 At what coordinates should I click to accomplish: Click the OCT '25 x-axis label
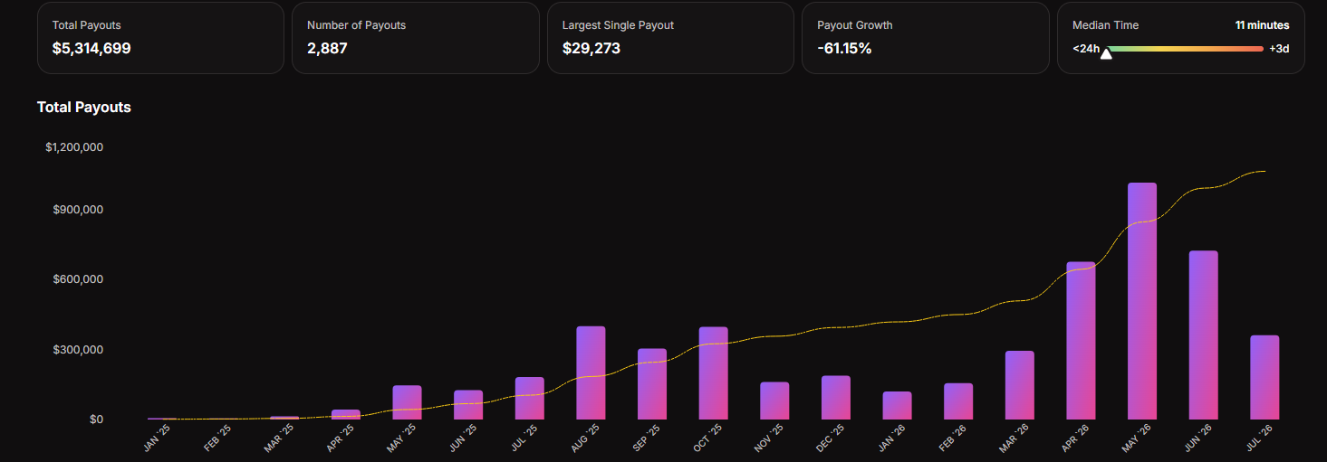[x=707, y=438]
